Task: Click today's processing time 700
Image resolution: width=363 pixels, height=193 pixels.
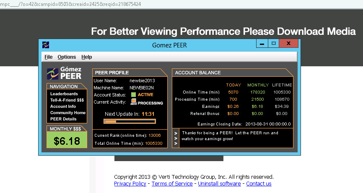Action: pyautogui.click(x=233, y=99)
